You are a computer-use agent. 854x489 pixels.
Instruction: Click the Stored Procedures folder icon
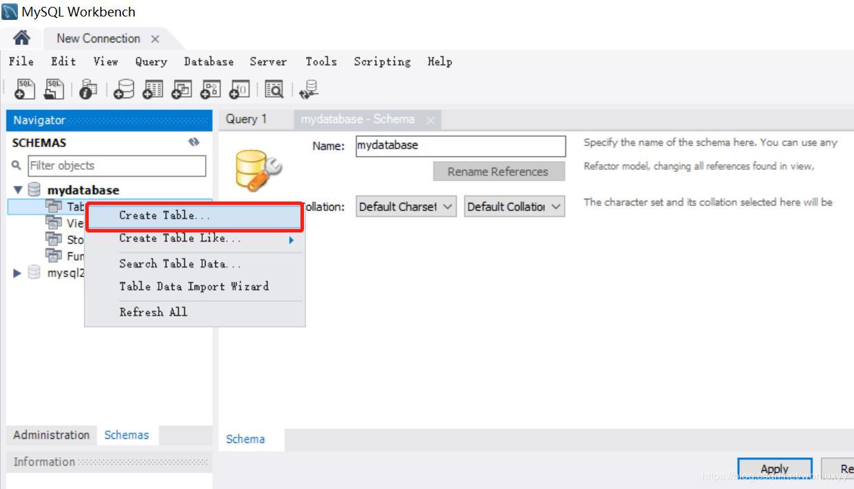click(x=54, y=239)
